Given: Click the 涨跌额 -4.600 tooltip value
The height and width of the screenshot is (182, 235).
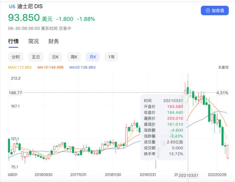Looking at the screenshot, I should tap(177, 130).
